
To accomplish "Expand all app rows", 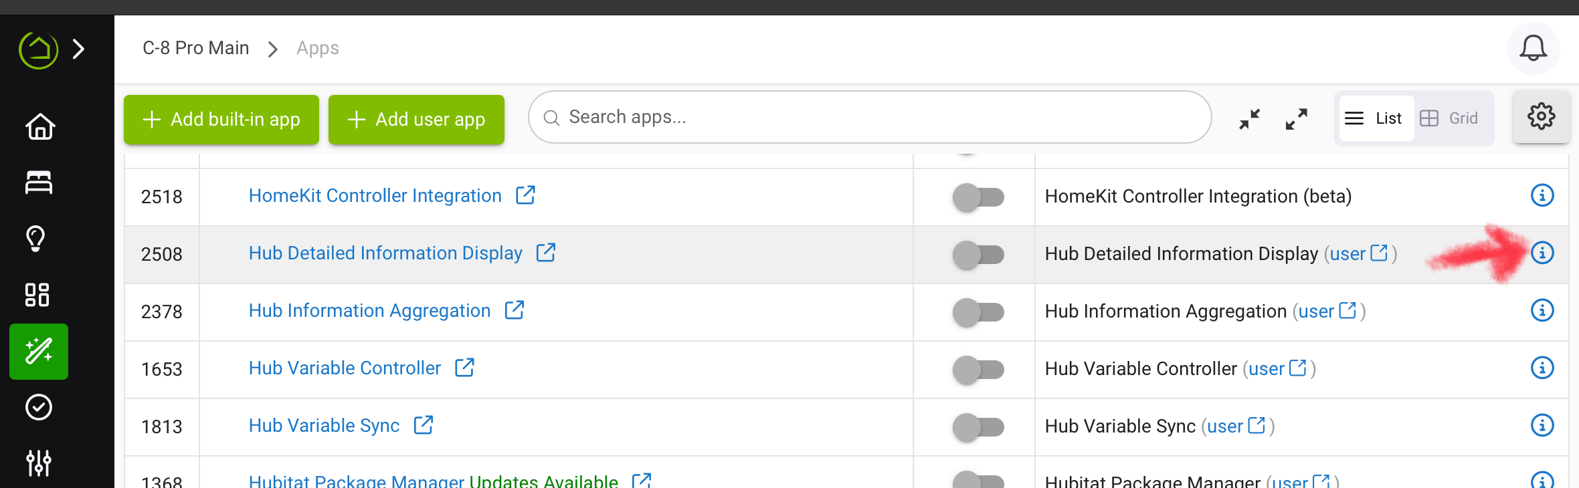I will pos(1296,119).
